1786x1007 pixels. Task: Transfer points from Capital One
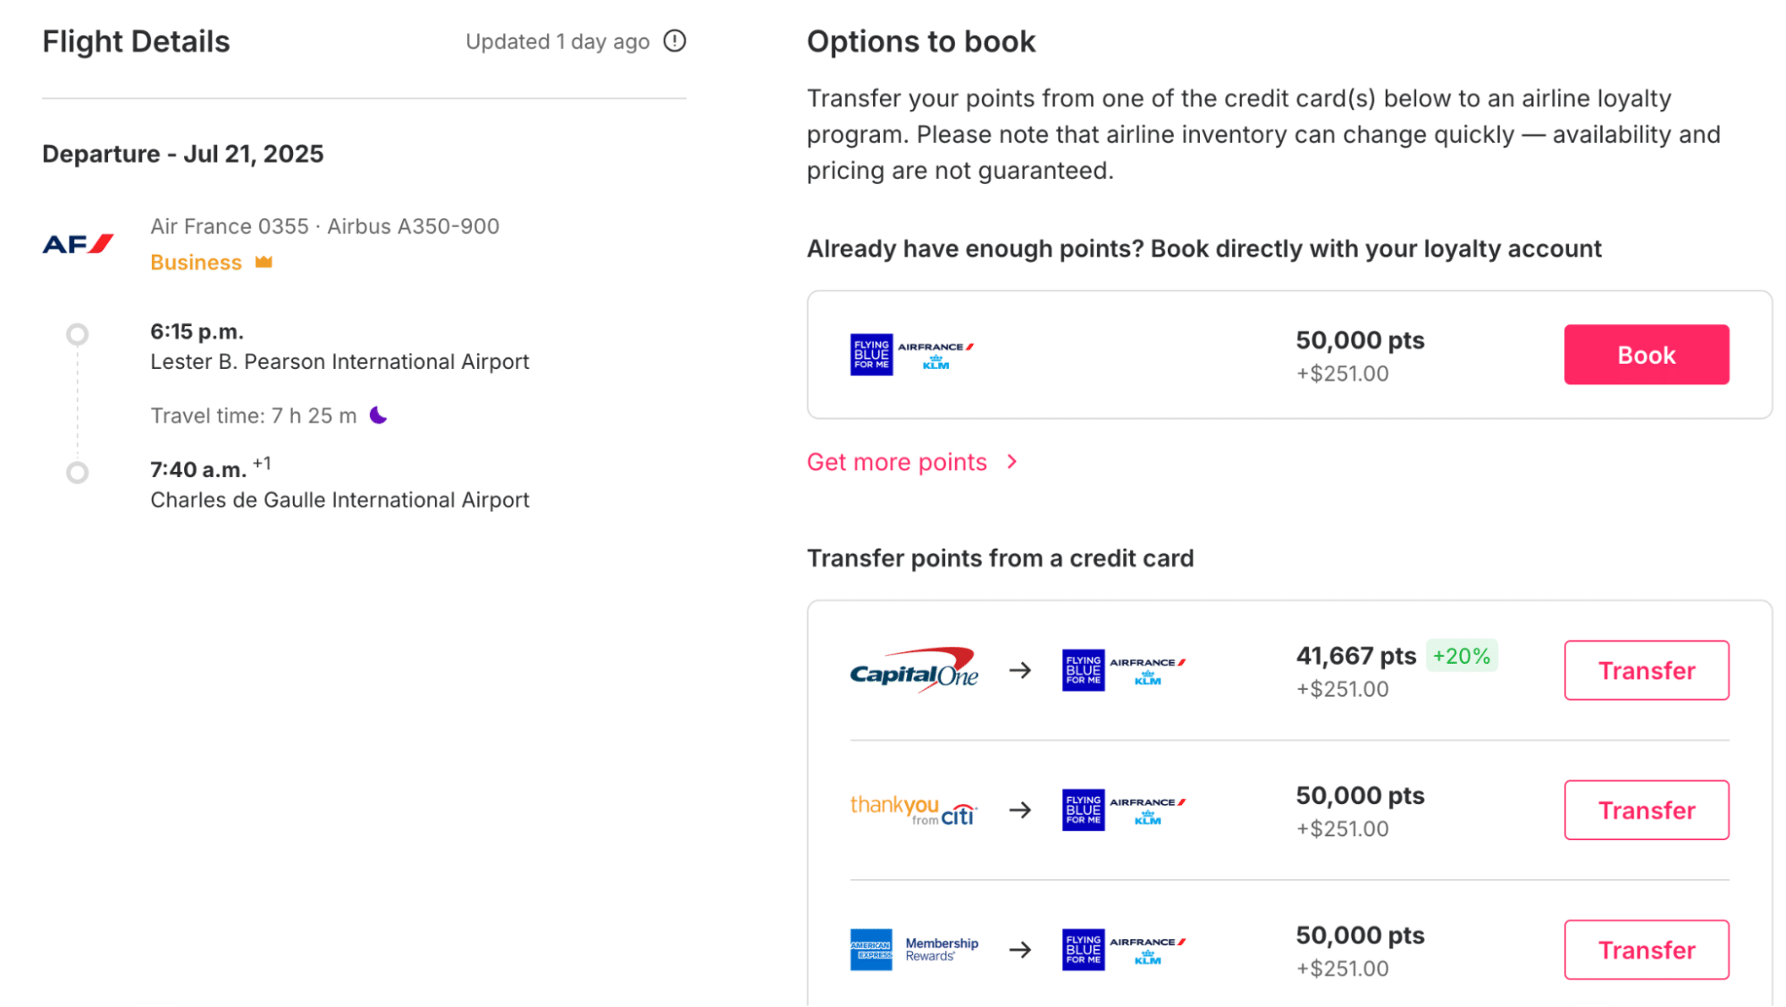[1646, 670]
